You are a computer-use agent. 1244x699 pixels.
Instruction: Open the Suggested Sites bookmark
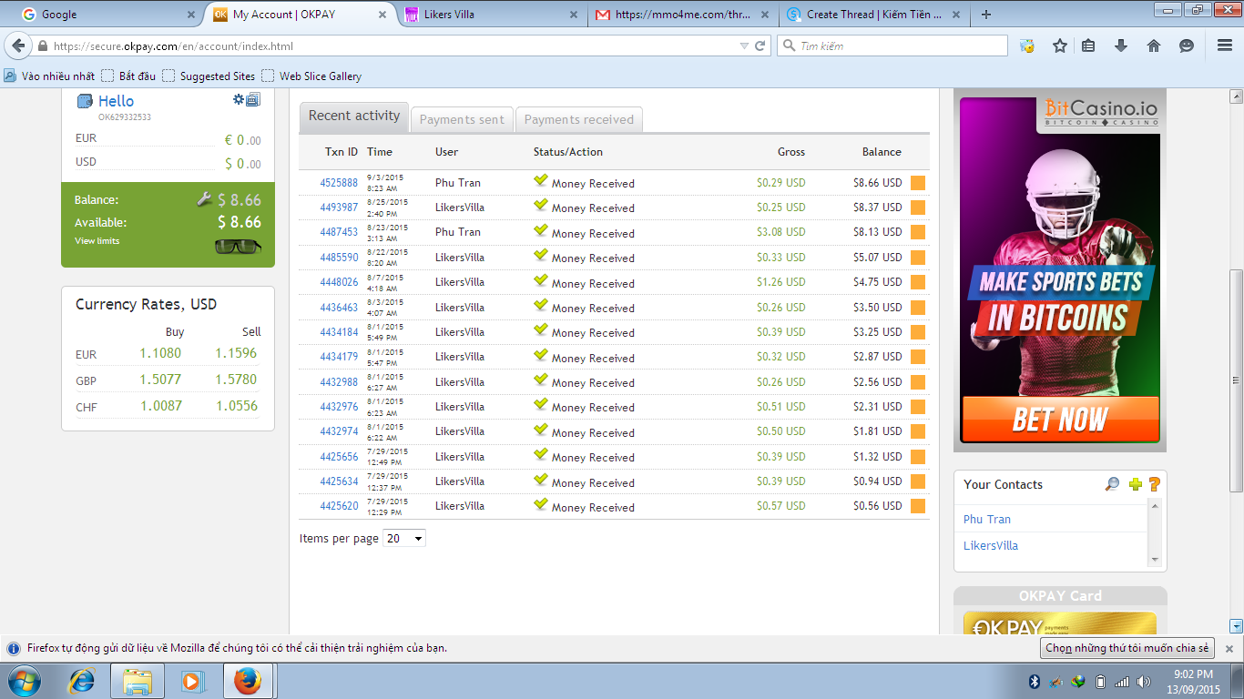click(x=209, y=76)
